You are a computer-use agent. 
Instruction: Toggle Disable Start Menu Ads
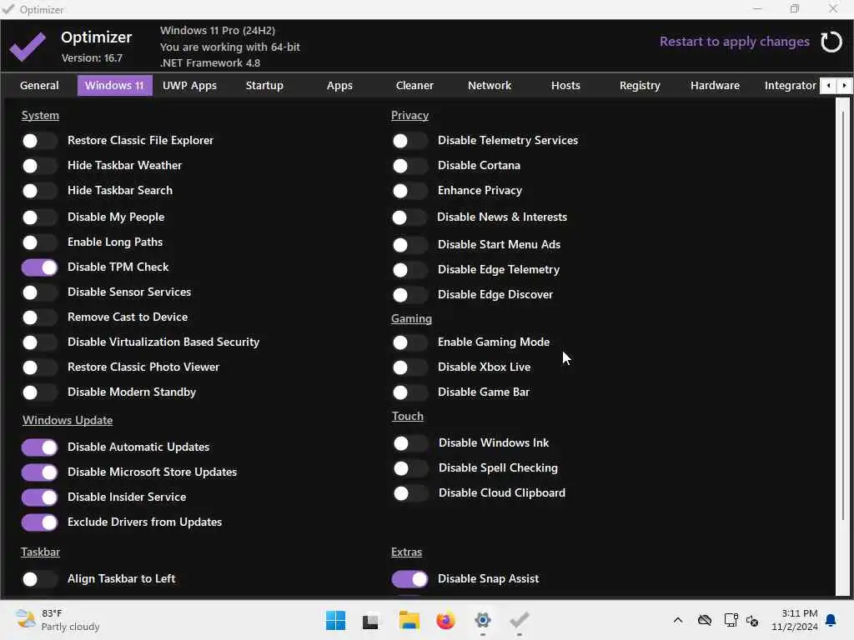tap(409, 245)
